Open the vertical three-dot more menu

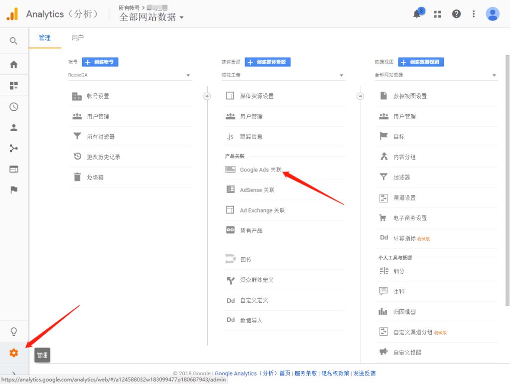click(474, 14)
